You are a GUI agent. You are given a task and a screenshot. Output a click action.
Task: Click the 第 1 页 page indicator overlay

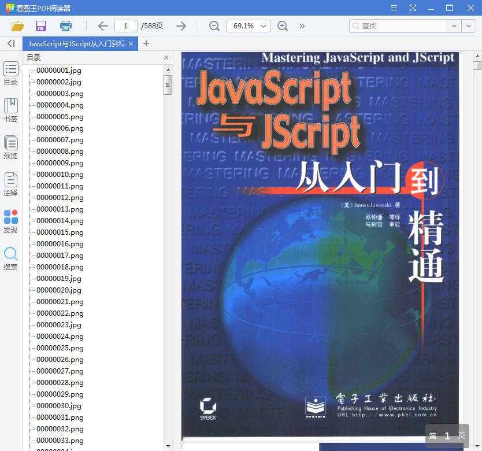point(447,435)
